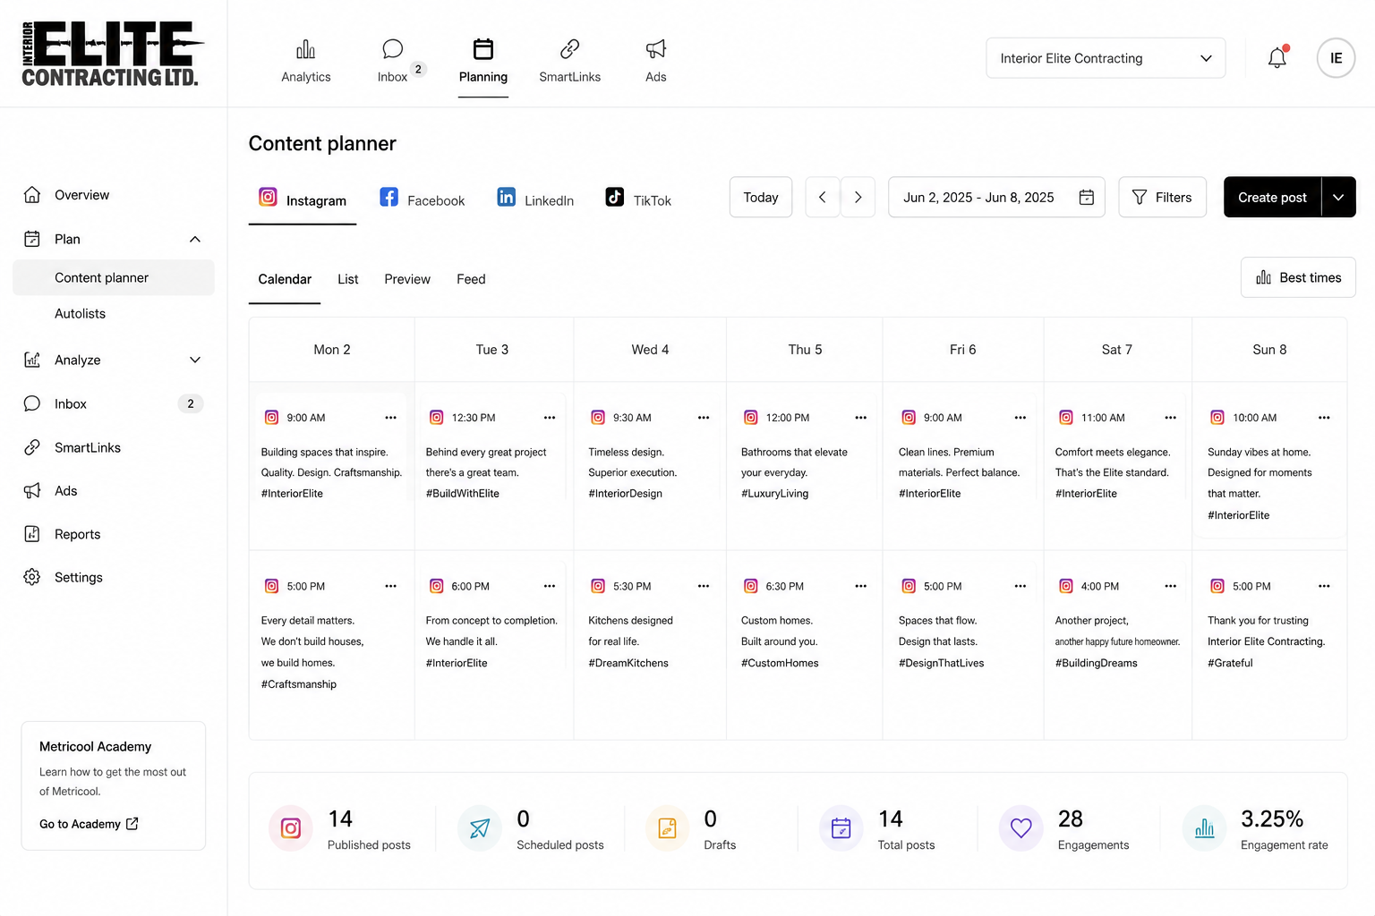
Task: Click the 3.25% Engagement rate stat
Action: 1256,829
